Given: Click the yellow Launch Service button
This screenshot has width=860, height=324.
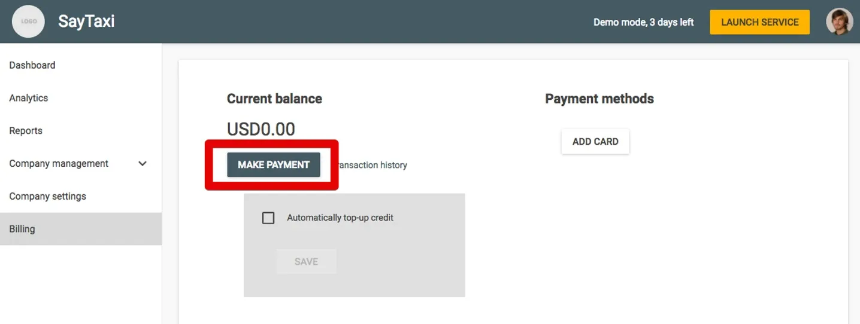Looking at the screenshot, I should 759,22.
